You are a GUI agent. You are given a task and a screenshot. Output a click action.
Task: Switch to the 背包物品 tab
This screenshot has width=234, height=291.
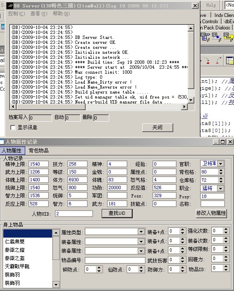(38, 151)
